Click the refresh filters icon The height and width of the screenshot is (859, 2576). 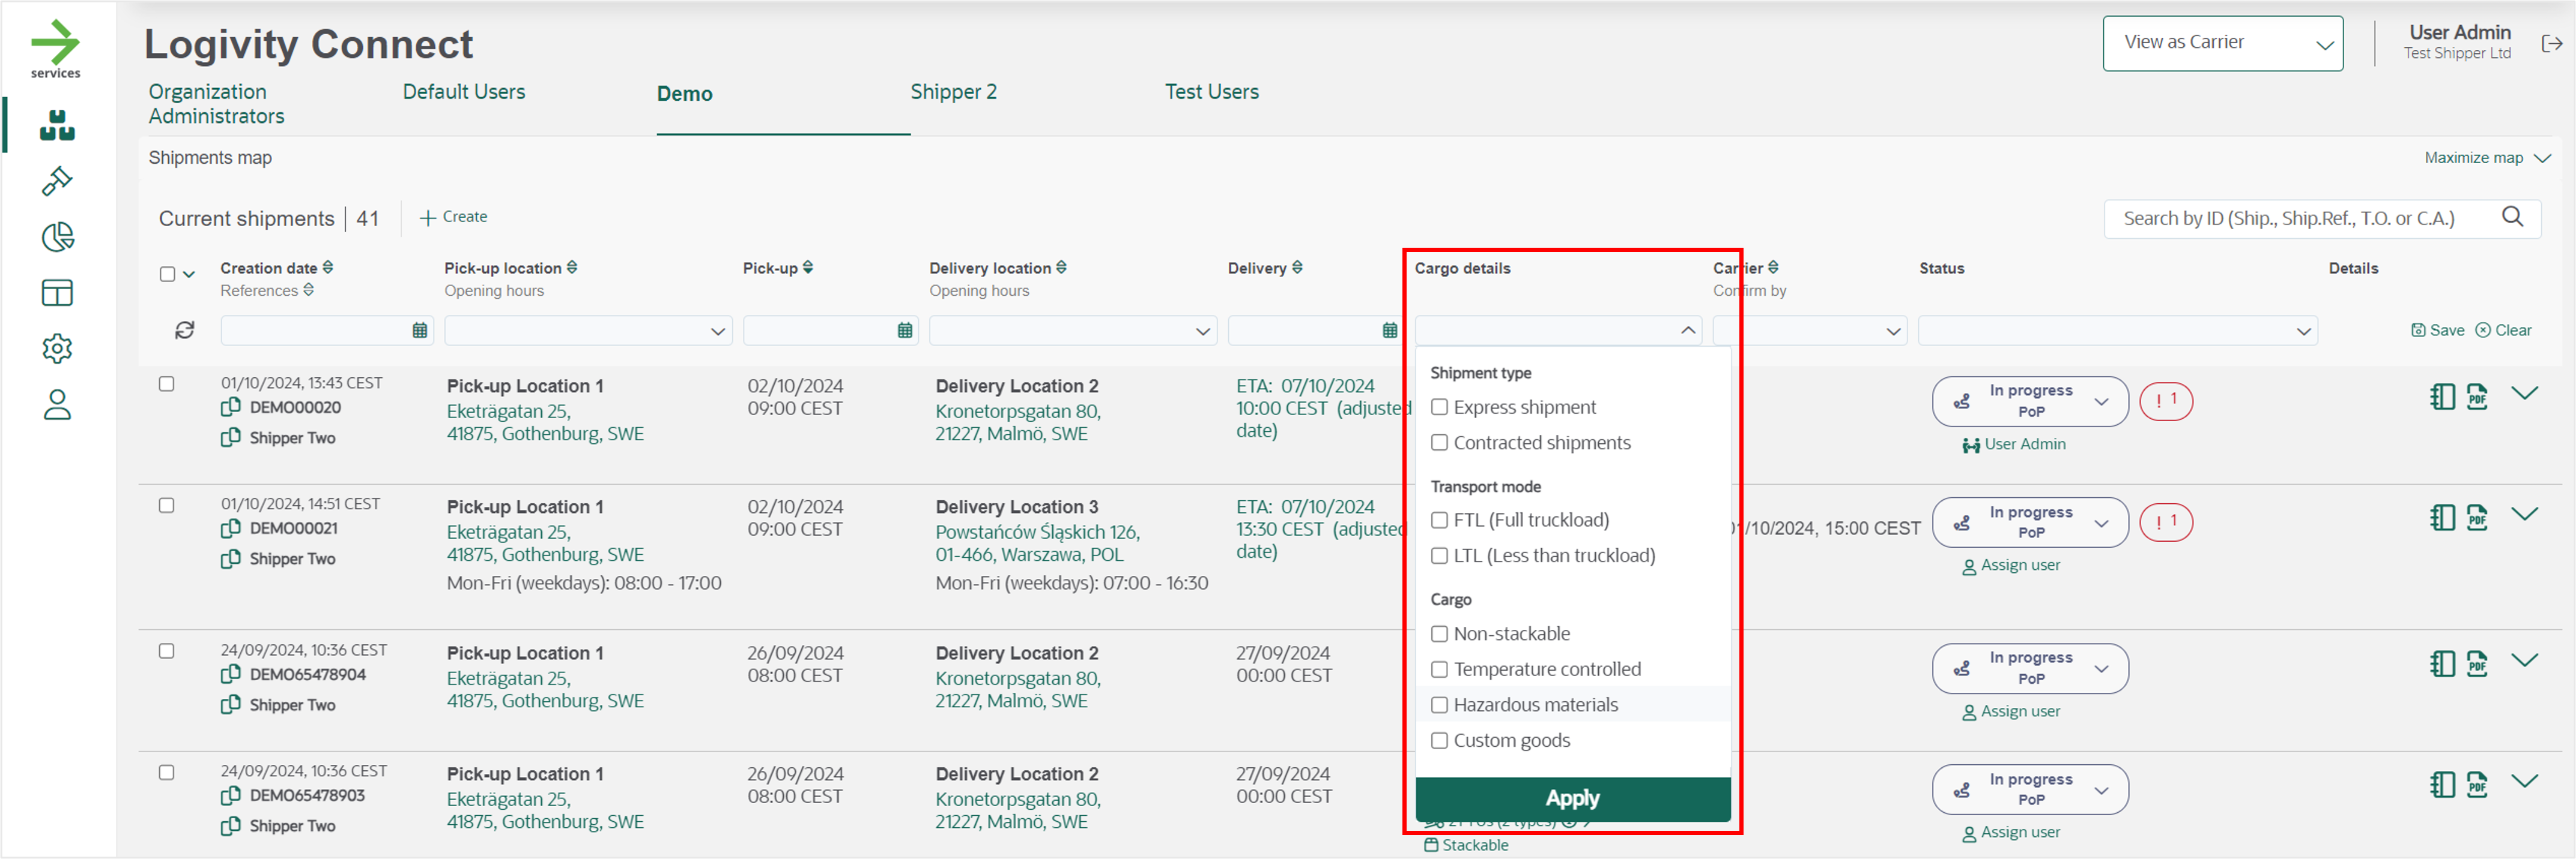click(184, 329)
